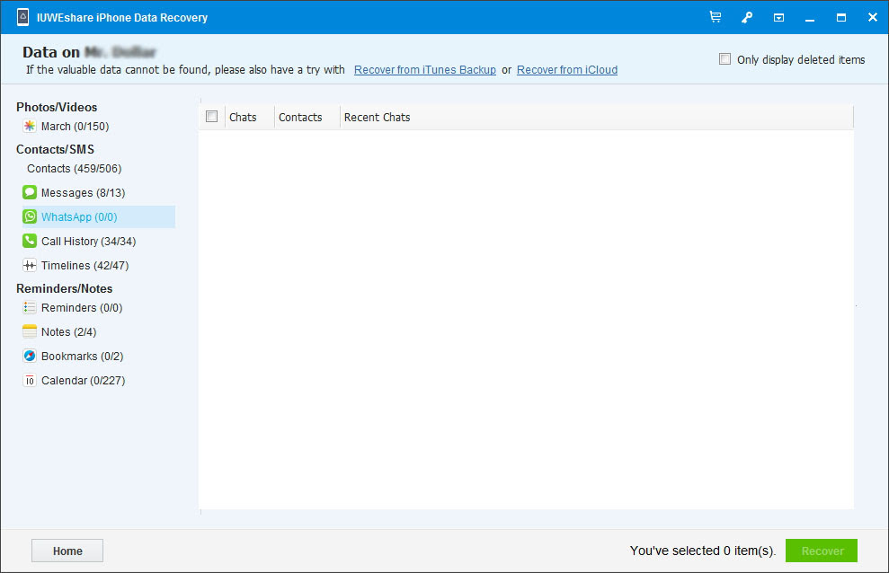
Task: Open Notes (2/4) category
Action: (68, 332)
